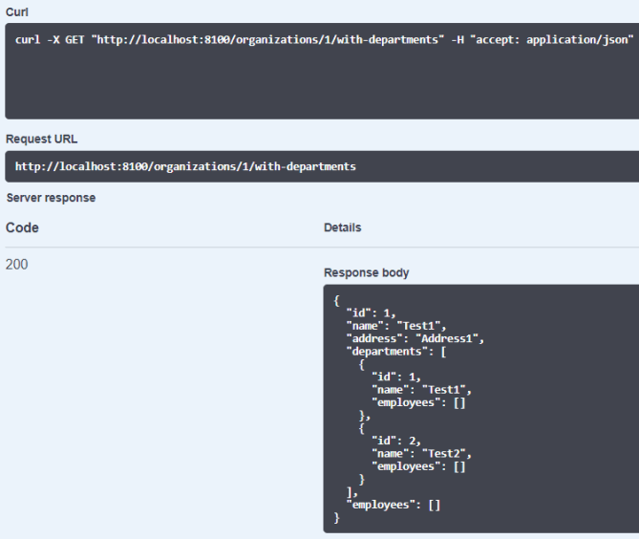639x539 pixels.
Task: Click the "Code" column header
Action: tap(22, 227)
